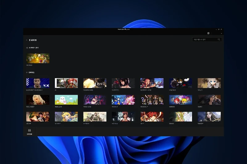
Task: Open the 전체게임 tab in the bottom bar
Action: click(x=29, y=132)
